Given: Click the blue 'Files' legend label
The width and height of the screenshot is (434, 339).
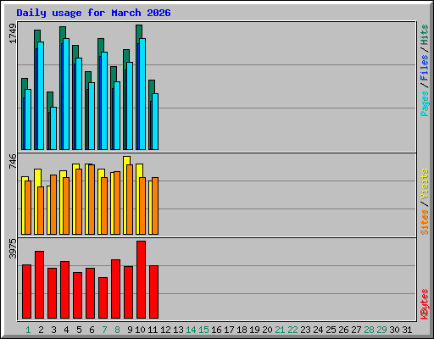Looking at the screenshot, I should point(425,68).
